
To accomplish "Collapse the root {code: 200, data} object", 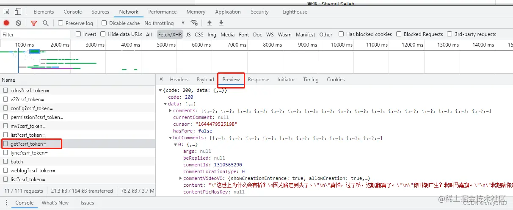I will tap(160, 91).
